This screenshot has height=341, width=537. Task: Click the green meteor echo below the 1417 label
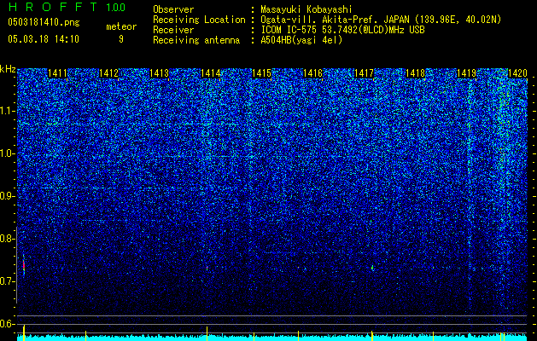click(x=372, y=267)
